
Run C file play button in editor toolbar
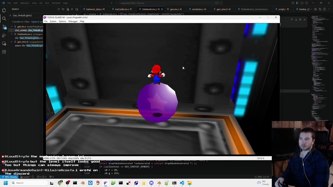click(309, 9)
